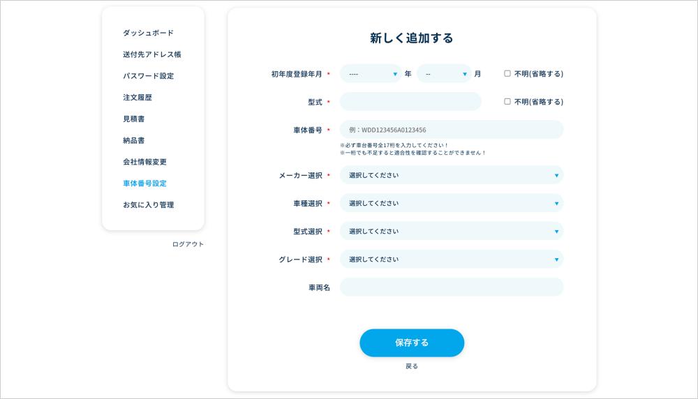
Task: Expand the メーカー選択 dropdown
Action: coord(451,175)
